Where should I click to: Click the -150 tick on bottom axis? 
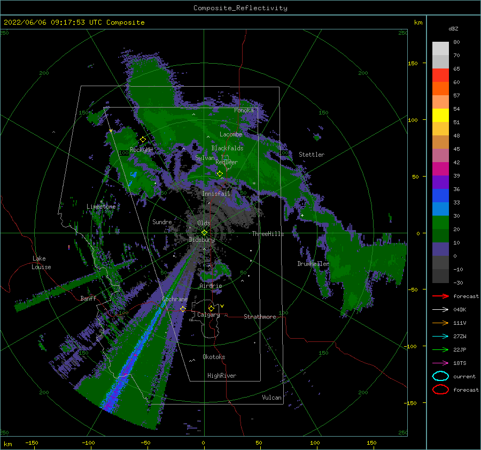click(x=32, y=443)
